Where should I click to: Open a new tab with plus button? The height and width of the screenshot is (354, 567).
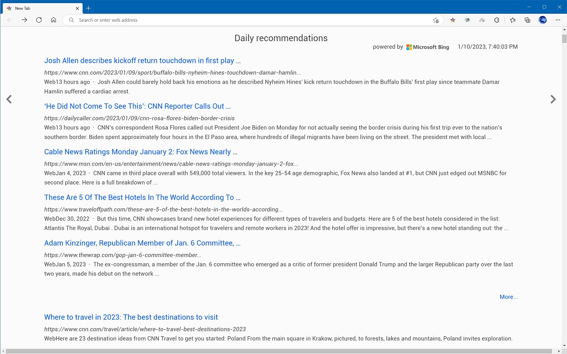88,8
